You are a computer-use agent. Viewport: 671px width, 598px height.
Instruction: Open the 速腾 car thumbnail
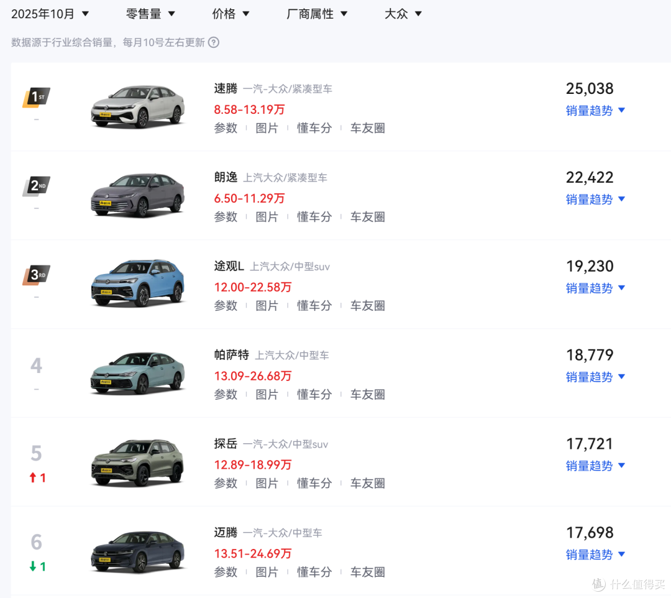(x=138, y=106)
